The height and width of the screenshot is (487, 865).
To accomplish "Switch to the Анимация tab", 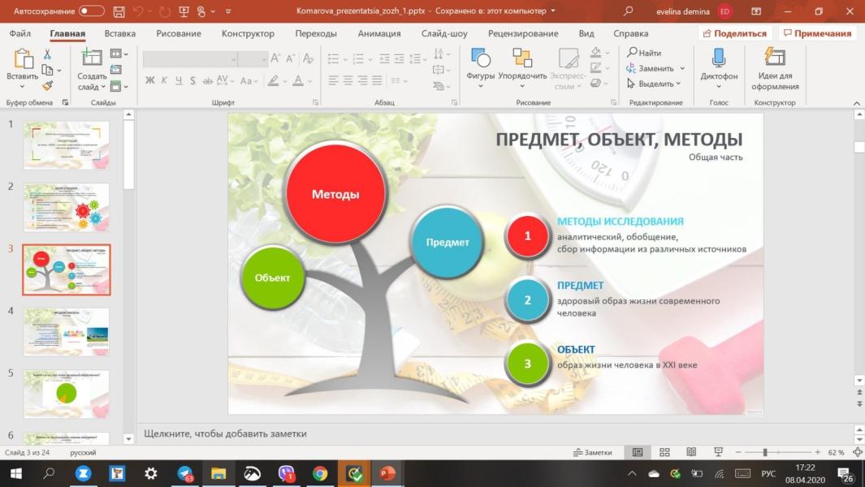I will click(379, 33).
